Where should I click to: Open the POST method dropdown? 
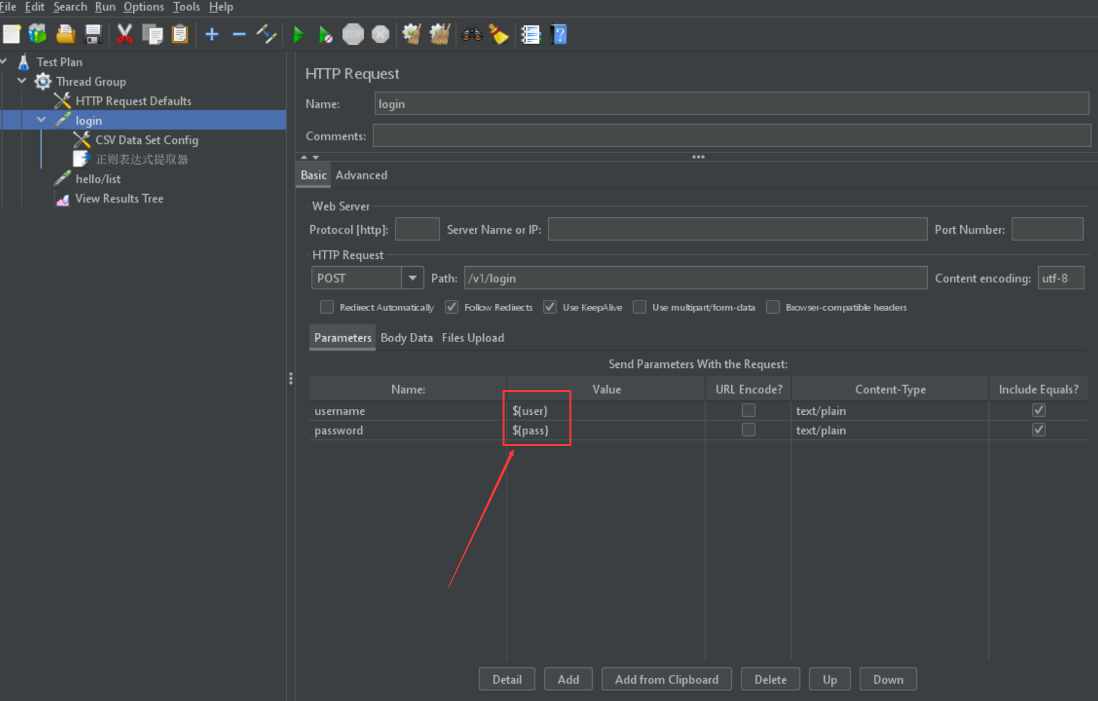(x=412, y=278)
